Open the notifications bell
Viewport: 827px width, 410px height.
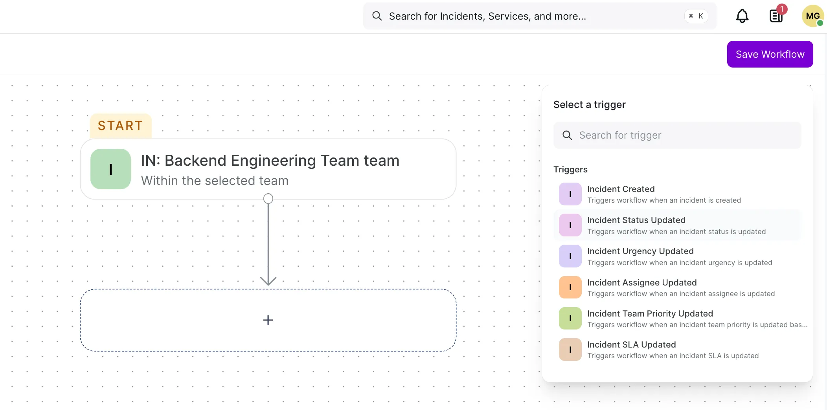742,16
